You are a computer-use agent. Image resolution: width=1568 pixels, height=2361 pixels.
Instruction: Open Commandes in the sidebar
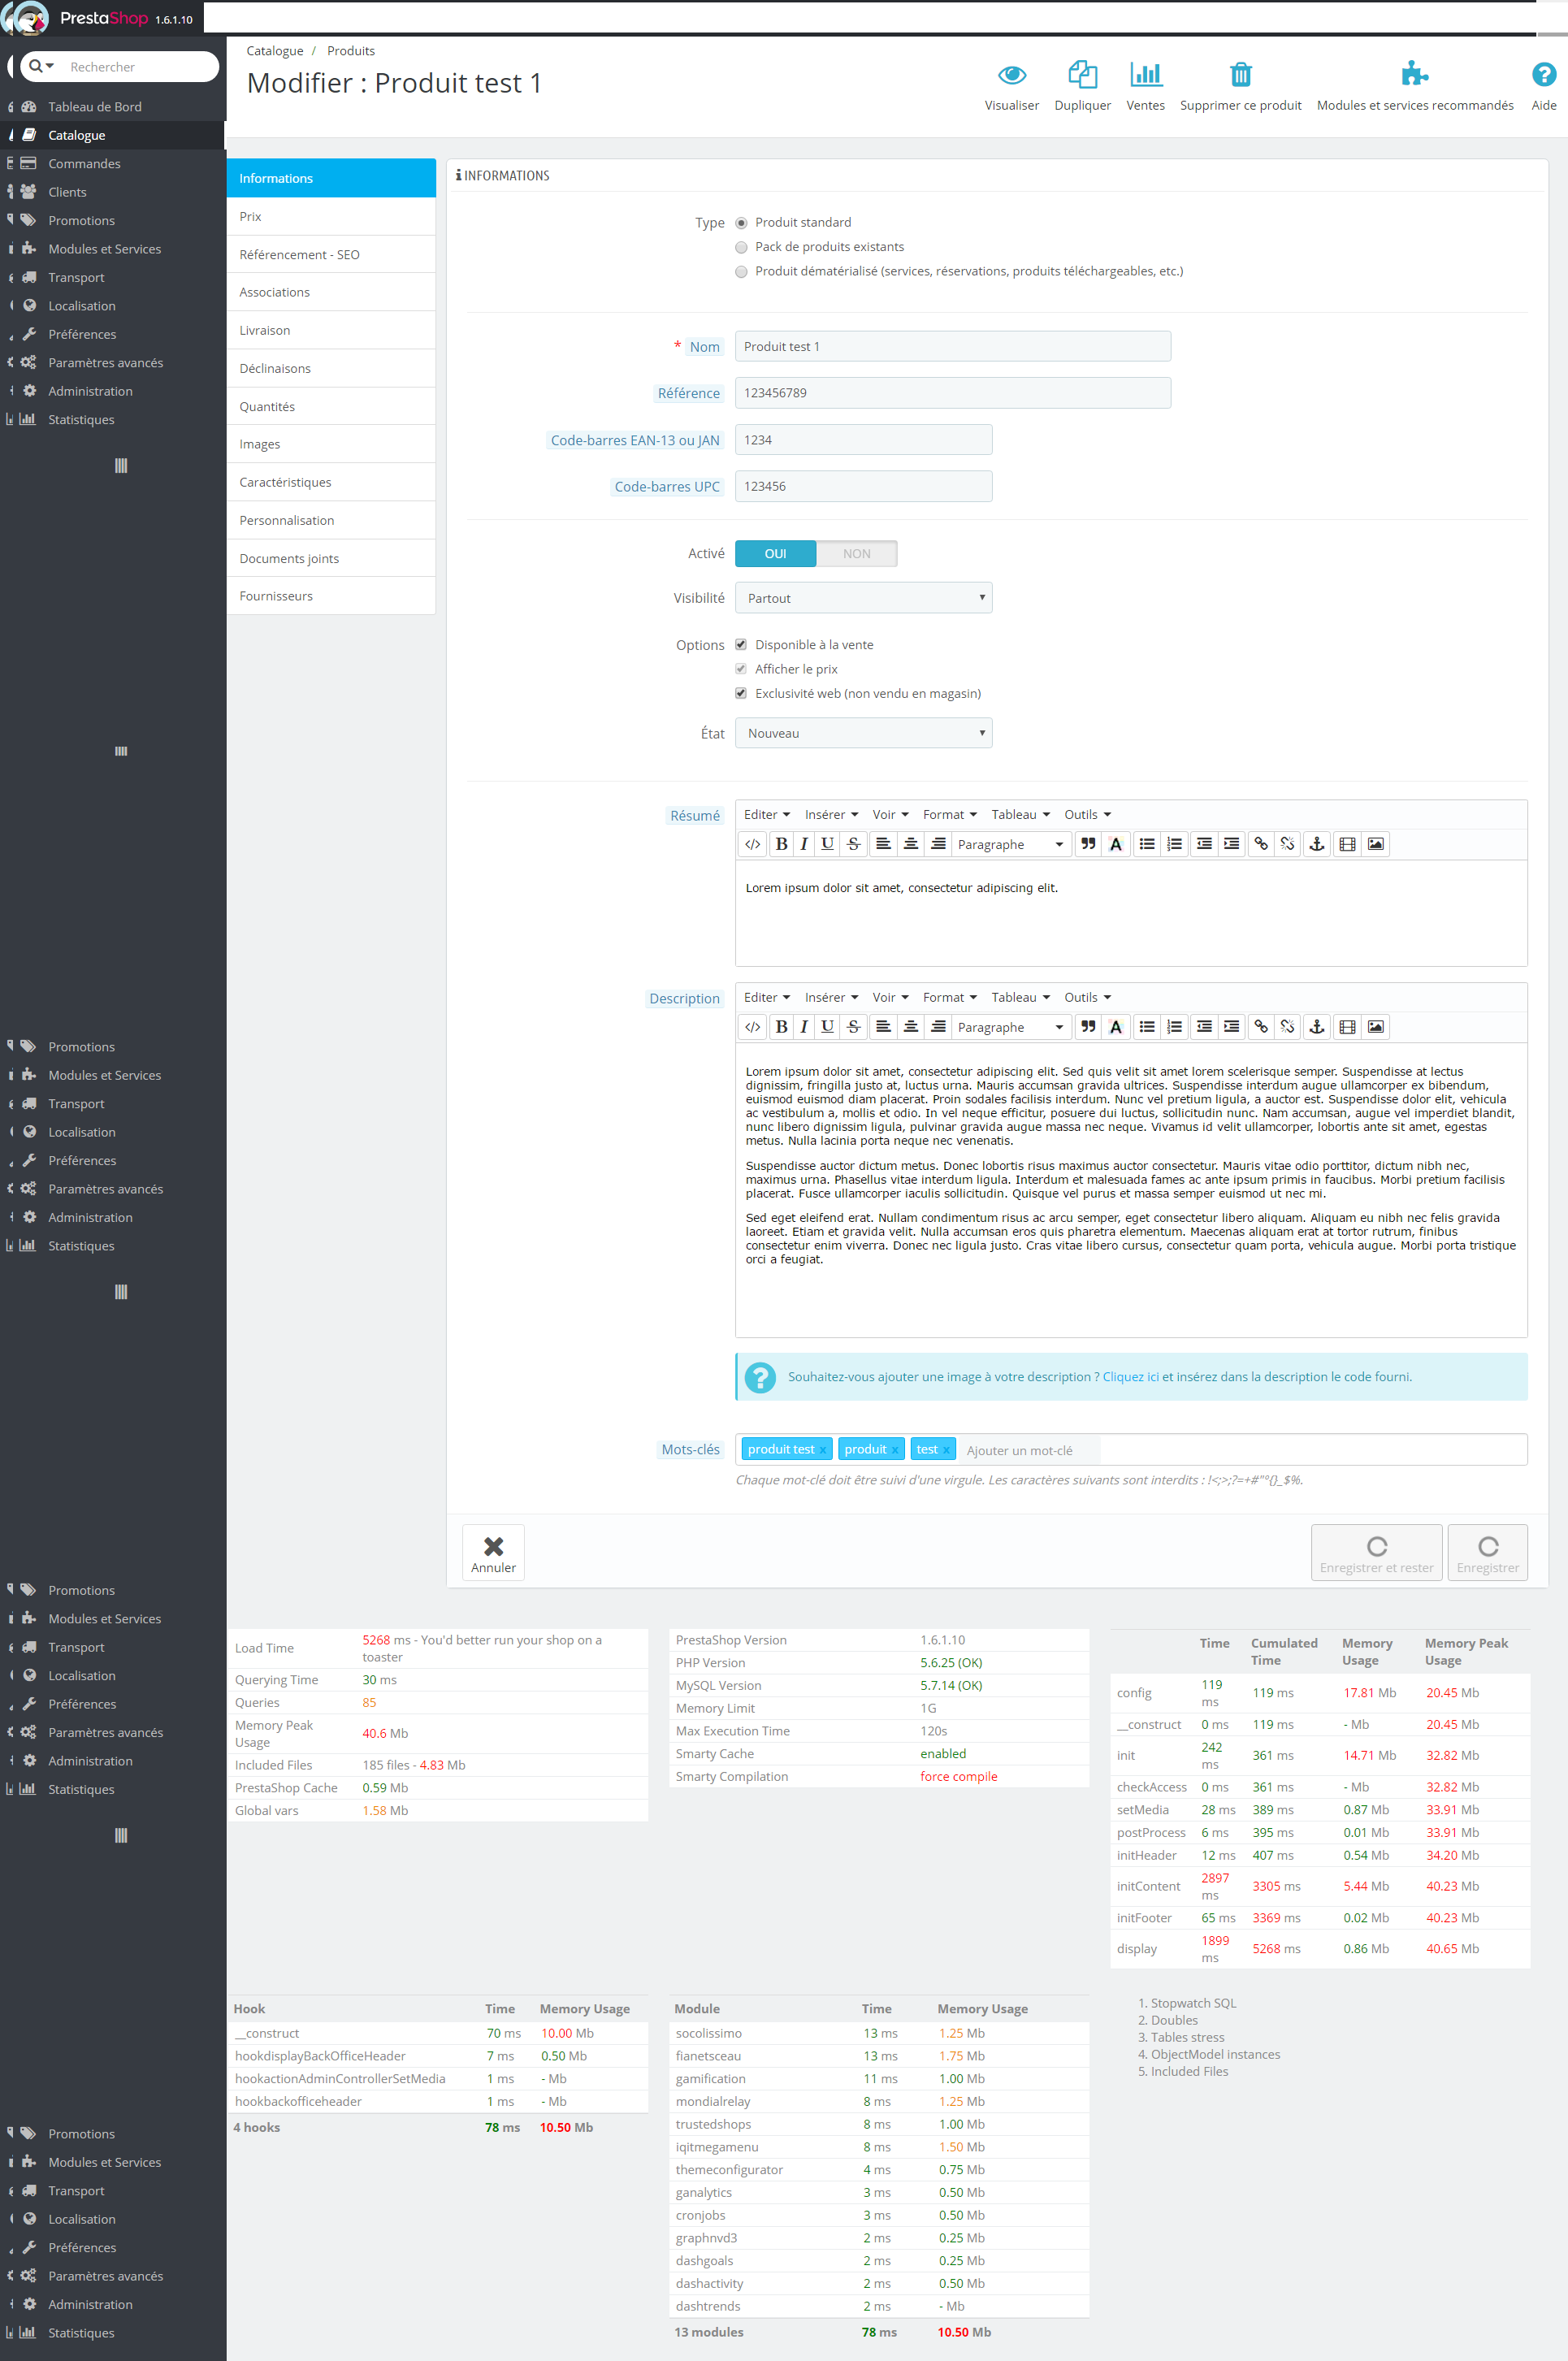point(113,164)
